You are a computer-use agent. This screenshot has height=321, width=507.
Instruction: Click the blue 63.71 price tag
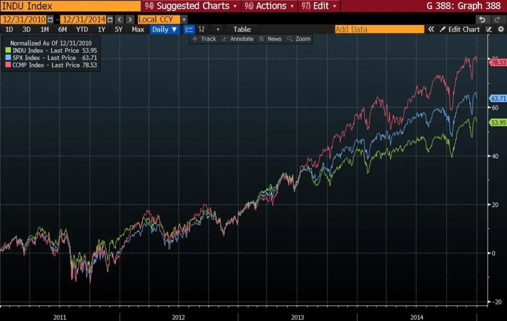point(498,99)
